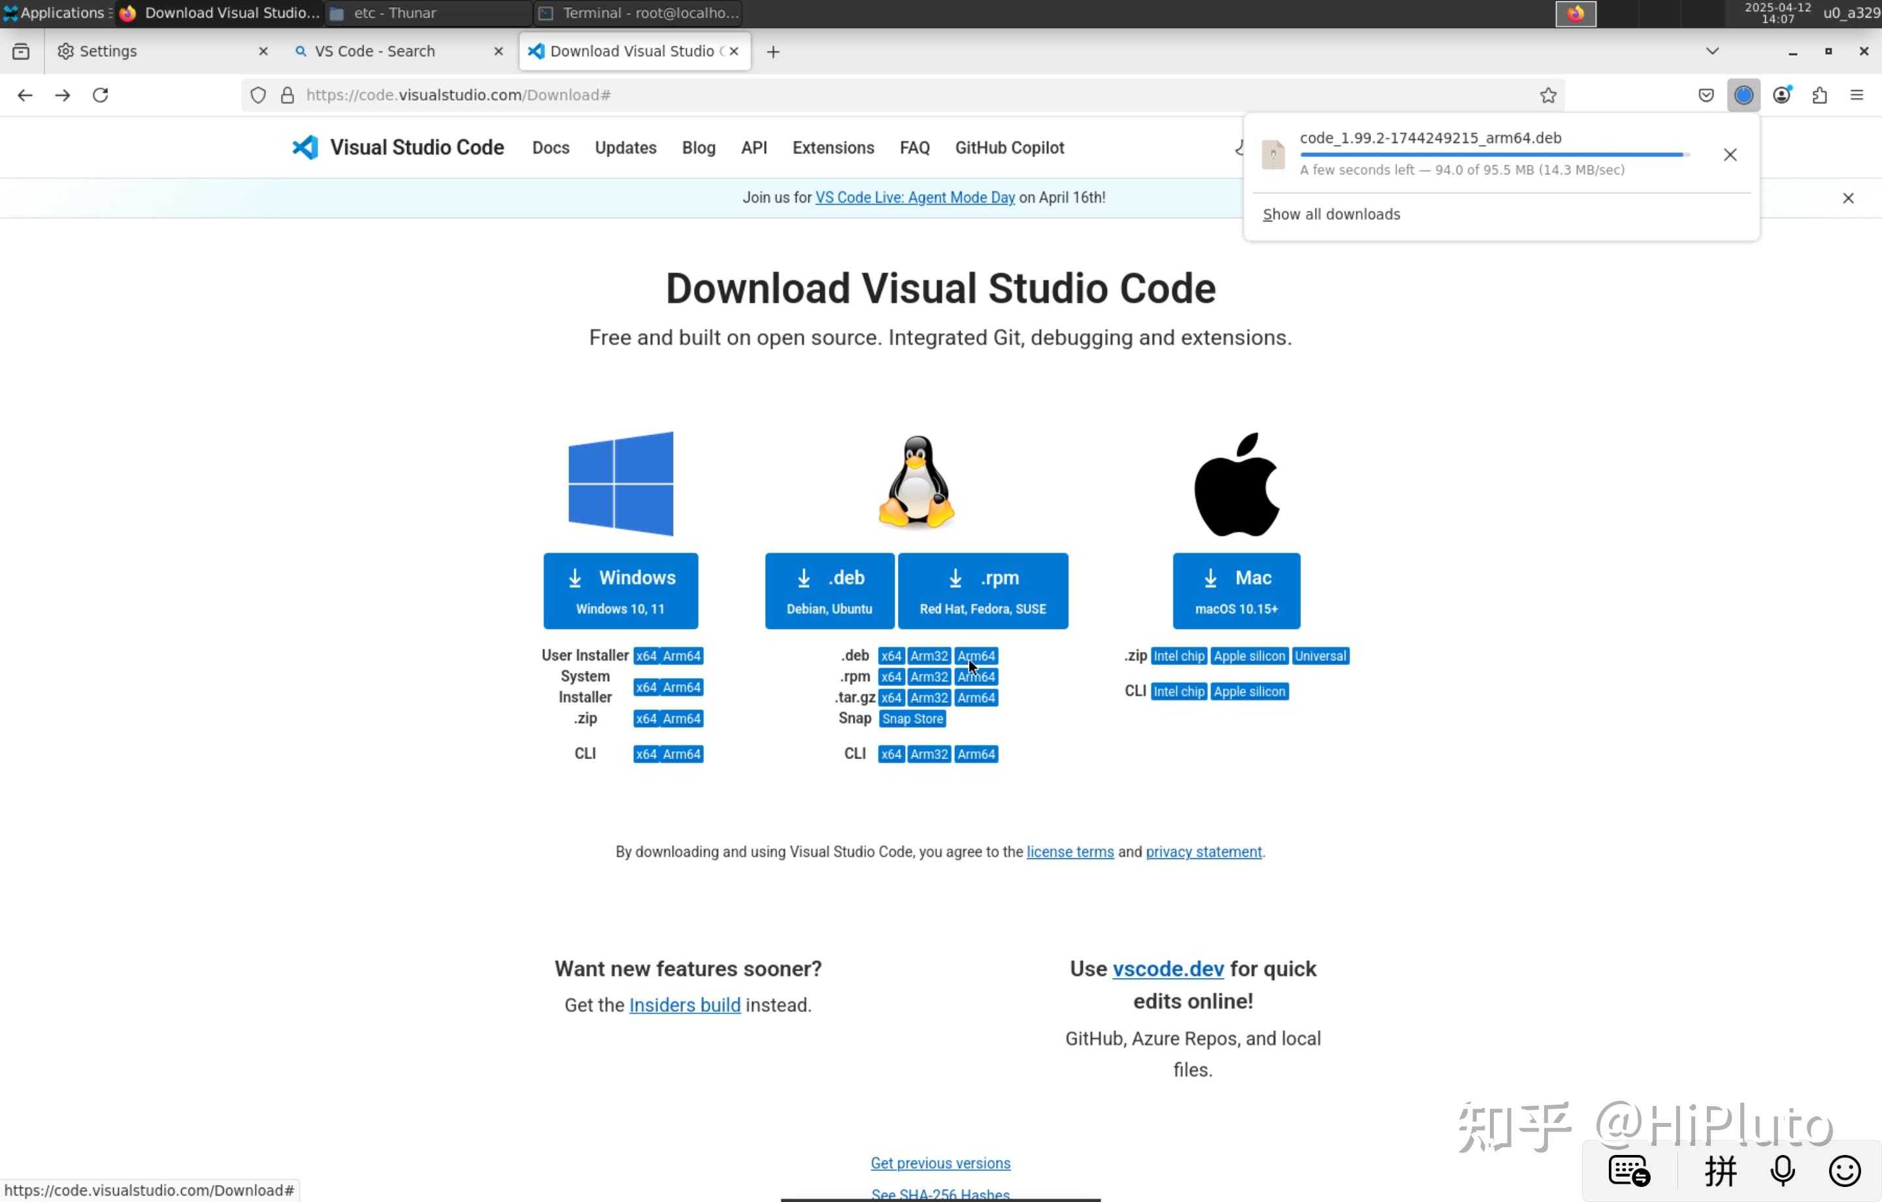
Task: Open Updates in the VS Code navigation
Action: (625, 148)
